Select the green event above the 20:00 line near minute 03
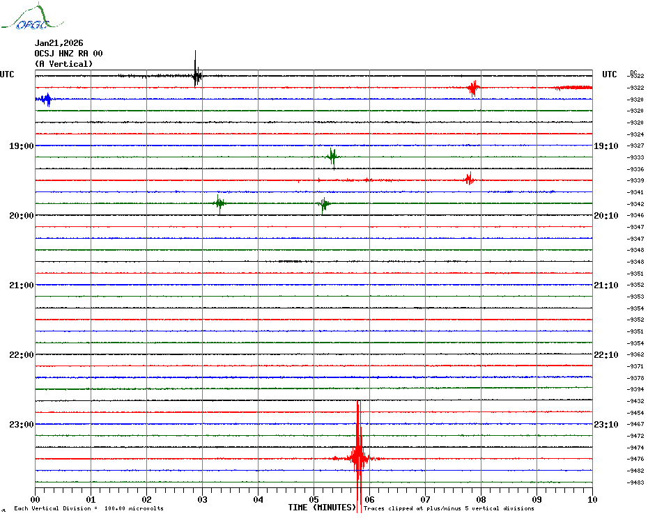This screenshot has height=518, width=648. [219, 203]
